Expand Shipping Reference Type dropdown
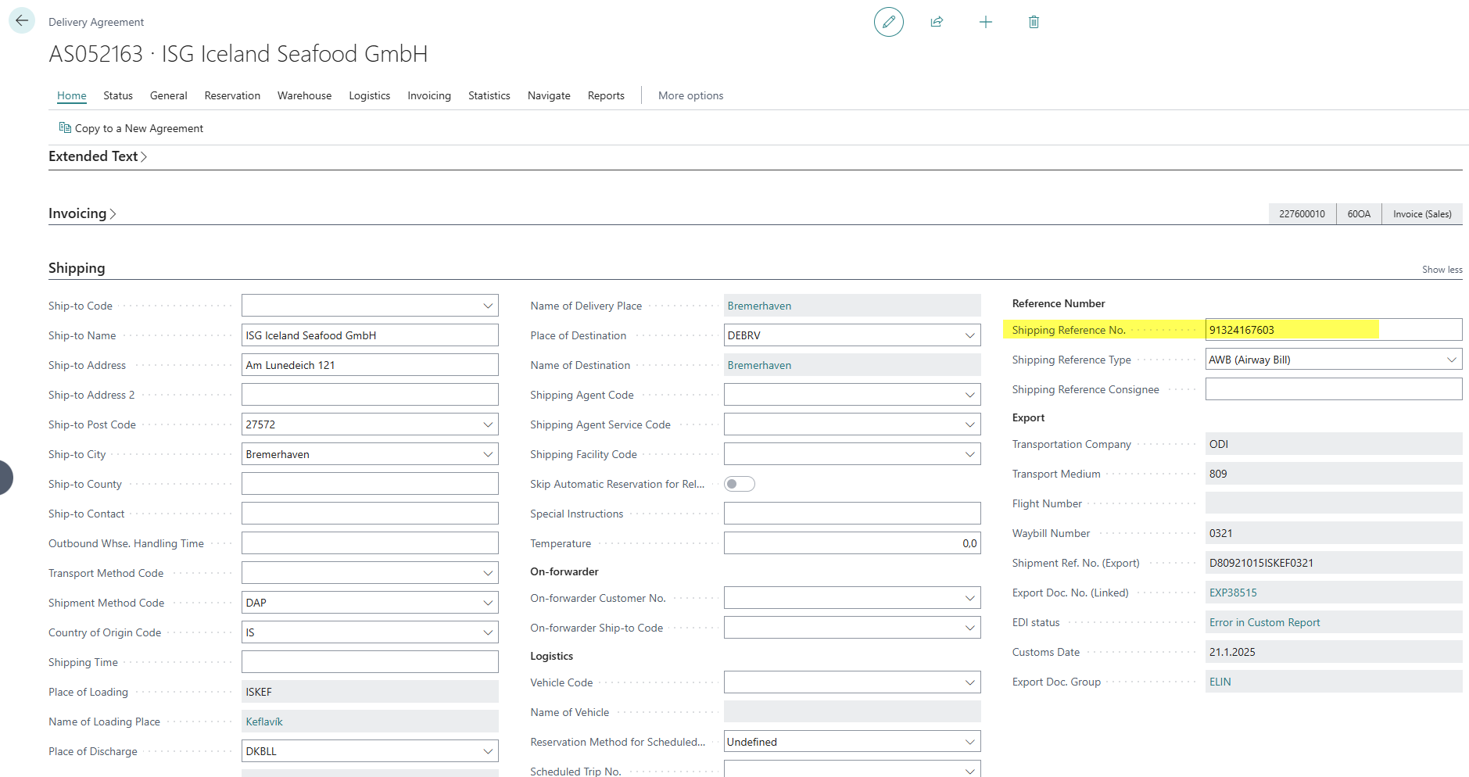 tap(1451, 360)
